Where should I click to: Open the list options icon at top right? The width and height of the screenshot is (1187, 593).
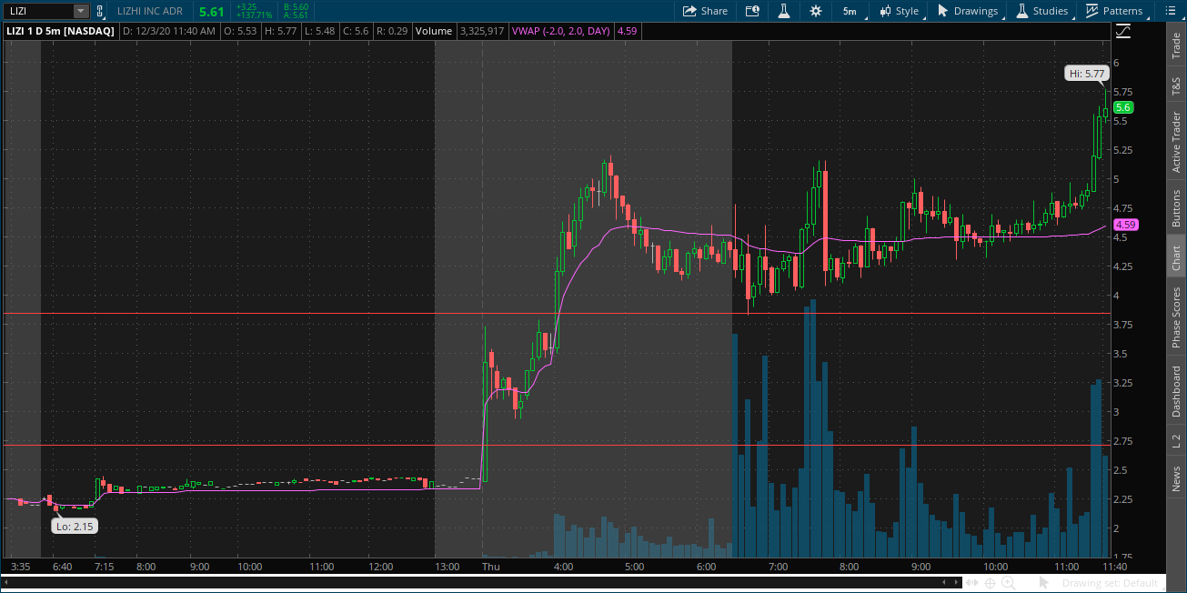click(1172, 11)
